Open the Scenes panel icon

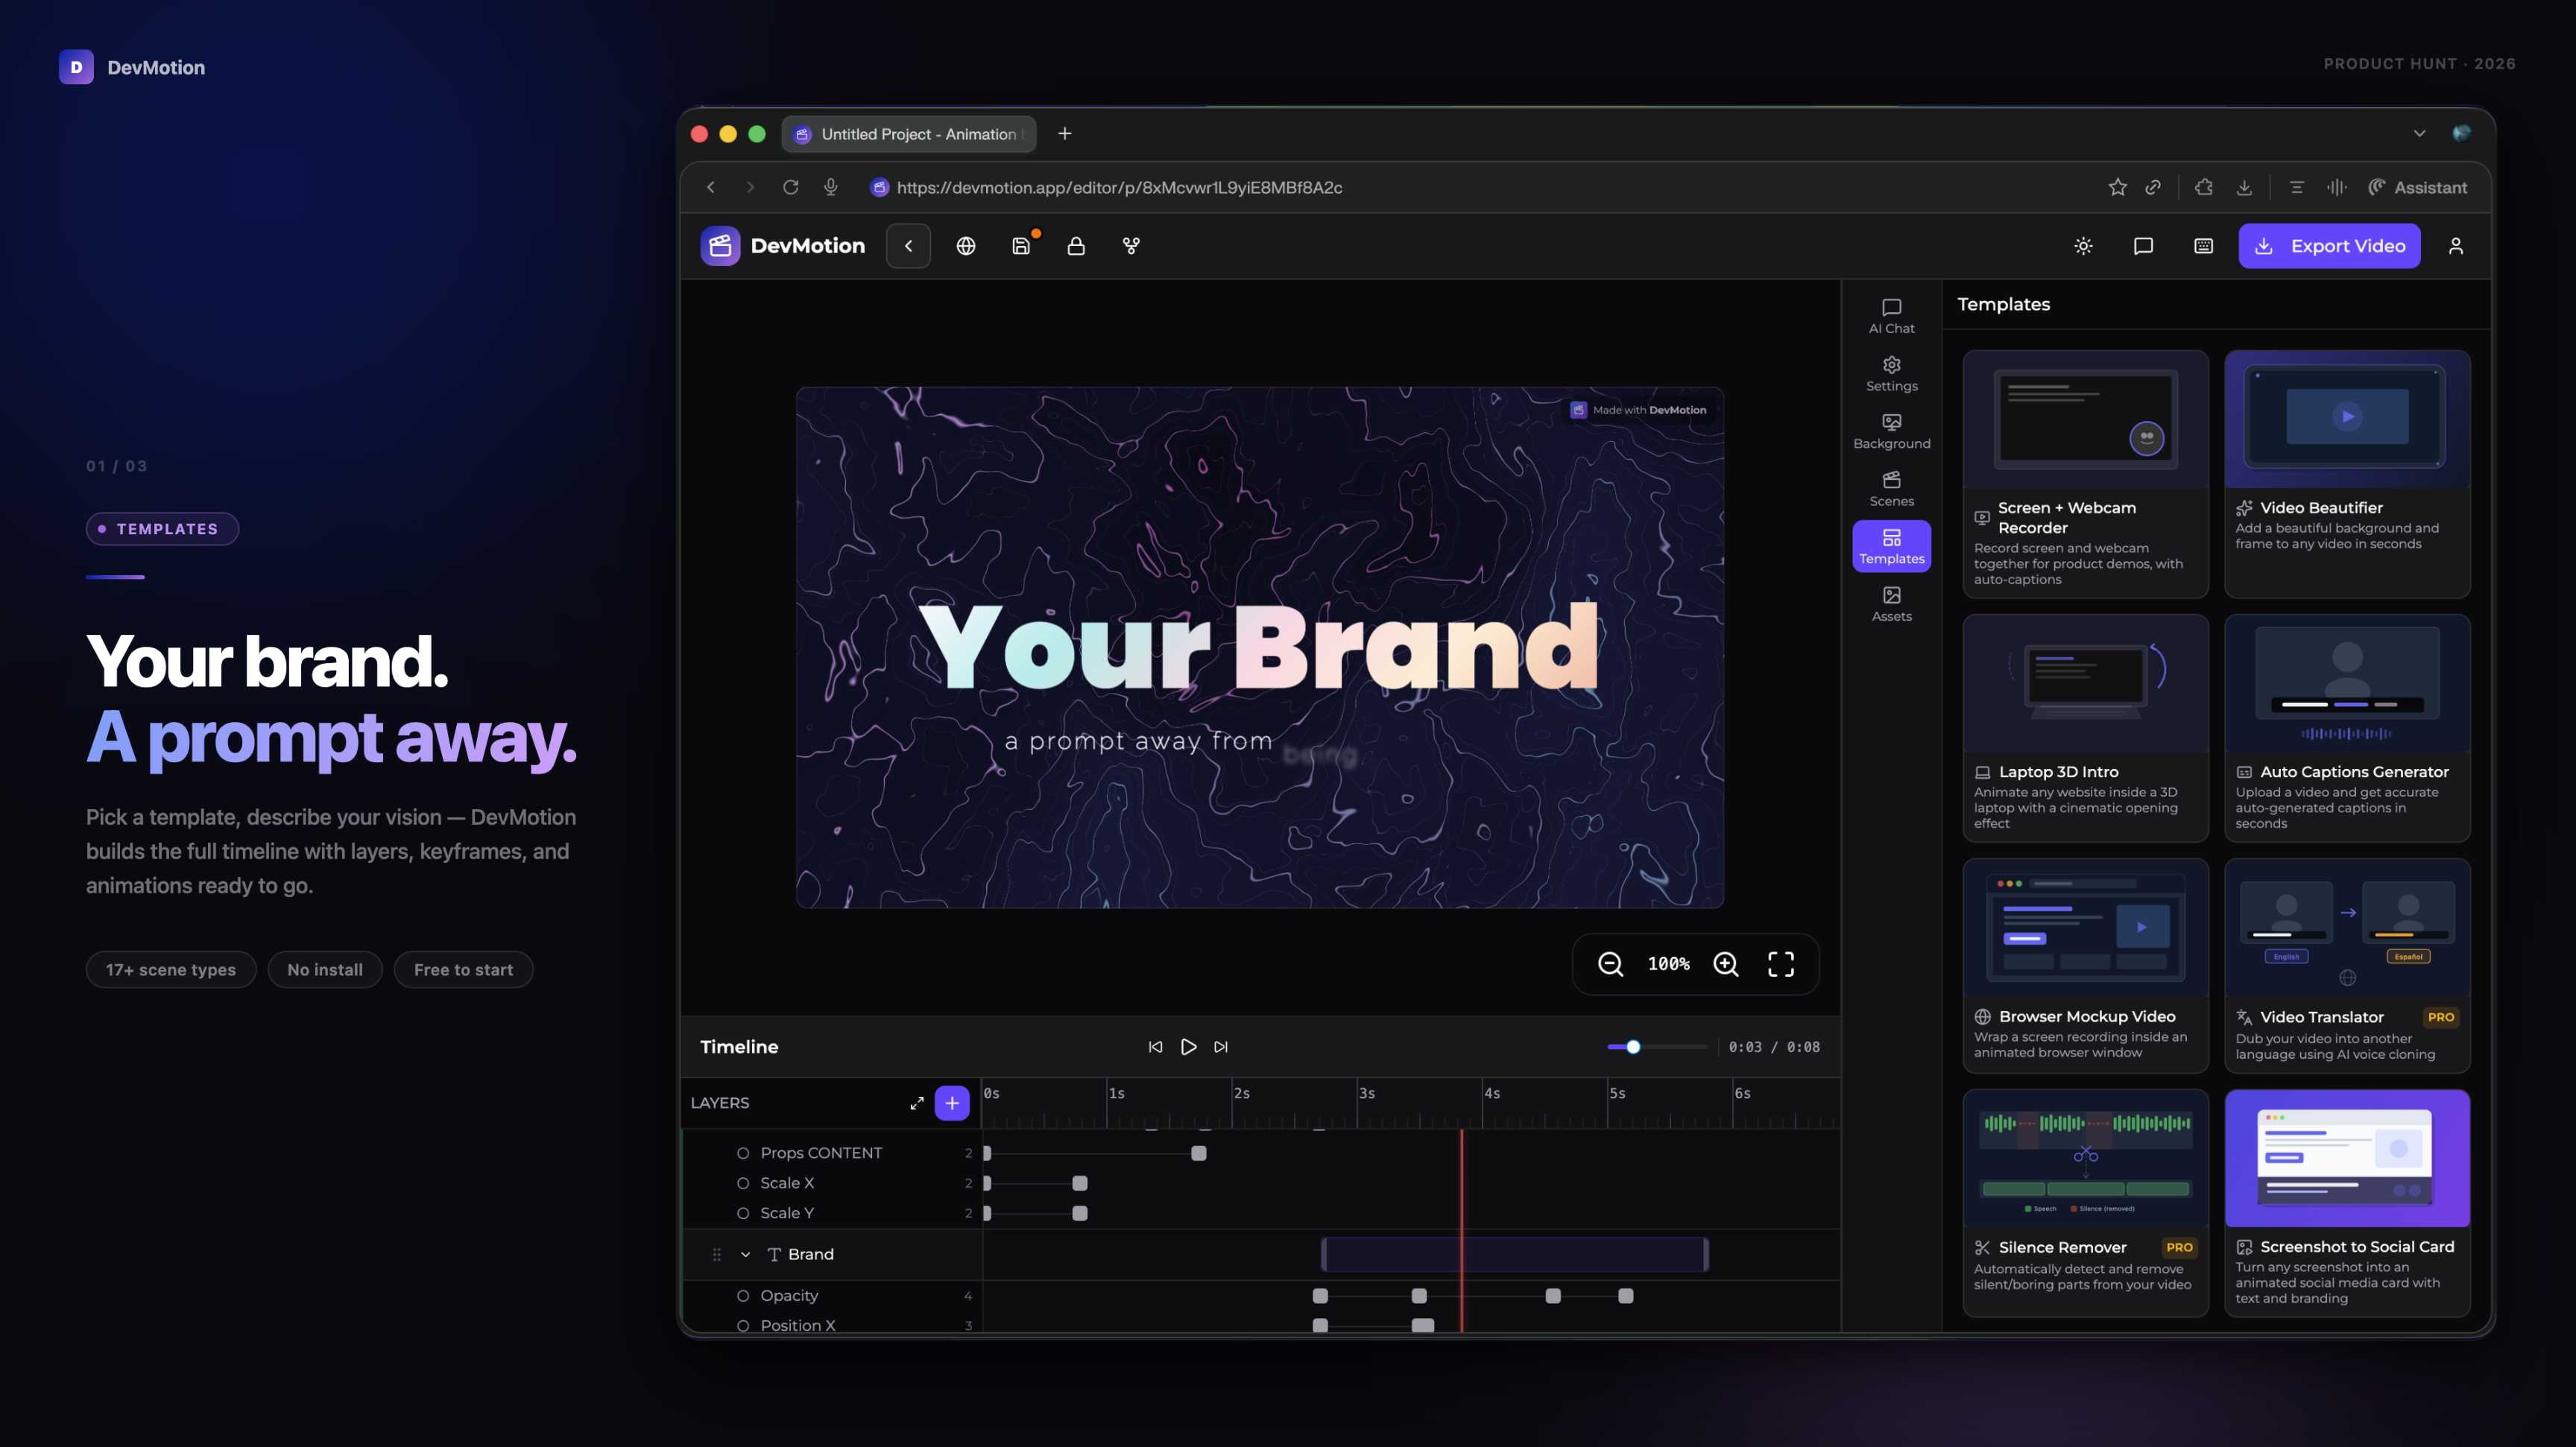click(x=1891, y=487)
